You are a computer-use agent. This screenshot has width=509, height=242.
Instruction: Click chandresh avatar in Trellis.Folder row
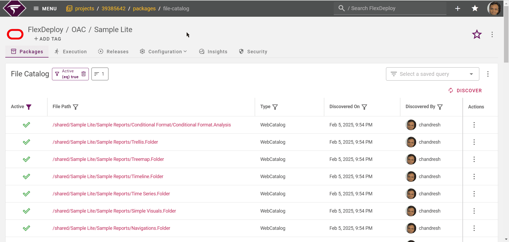click(411, 142)
